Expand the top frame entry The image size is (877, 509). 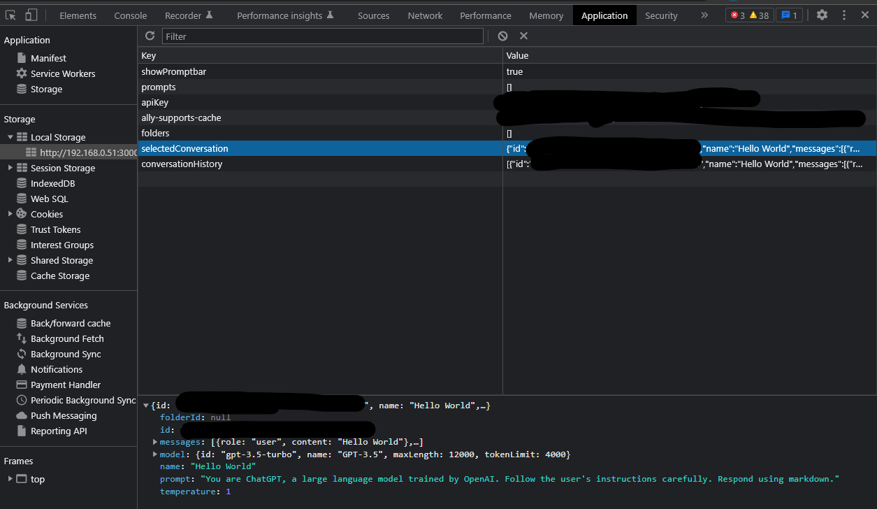pos(10,479)
